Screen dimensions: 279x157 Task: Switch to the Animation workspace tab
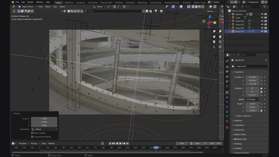click(130, 3)
